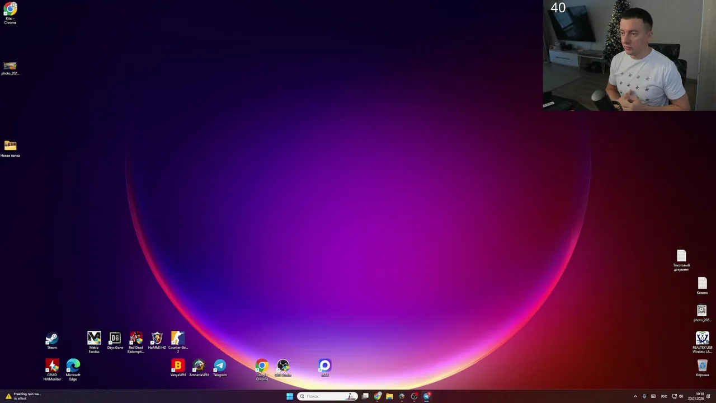Select the Корзина recycle bin icon
Viewport: 716px width, 403px height.
click(x=702, y=368)
